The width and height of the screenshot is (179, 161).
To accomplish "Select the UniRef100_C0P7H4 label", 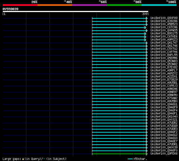I will coord(164,52).
